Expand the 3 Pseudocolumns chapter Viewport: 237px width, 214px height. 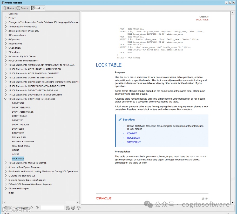(x=6, y=35)
